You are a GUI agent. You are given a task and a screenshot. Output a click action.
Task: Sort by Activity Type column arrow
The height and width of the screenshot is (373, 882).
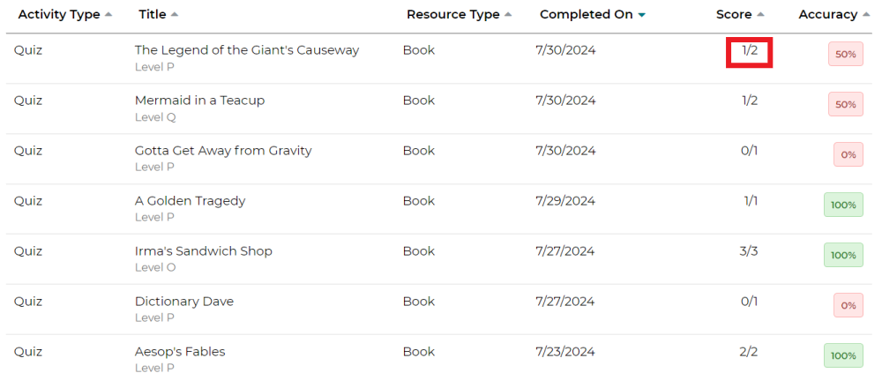click(108, 15)
